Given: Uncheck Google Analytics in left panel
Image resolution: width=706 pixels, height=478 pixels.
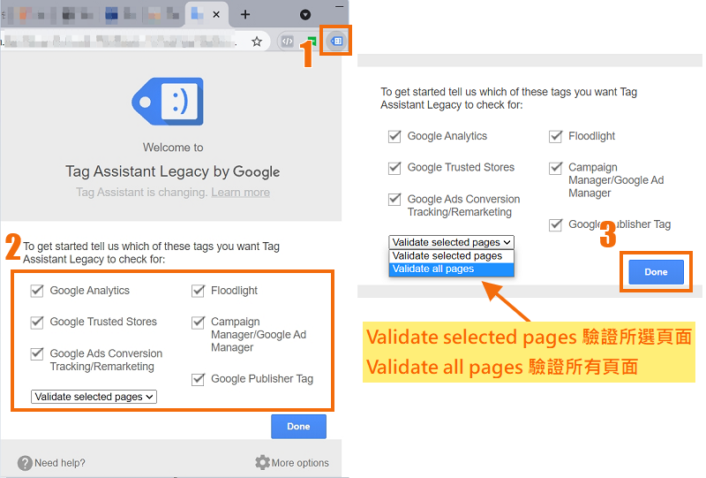Looking at the screenshot, I should click(37, 291).
